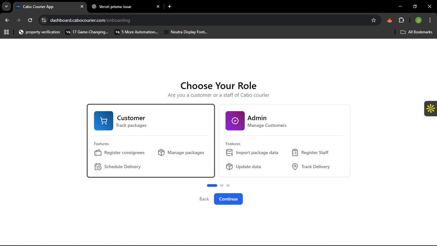437x246 pixels.
Task: Bookmark this page with the star
Action: pos(374,20)
